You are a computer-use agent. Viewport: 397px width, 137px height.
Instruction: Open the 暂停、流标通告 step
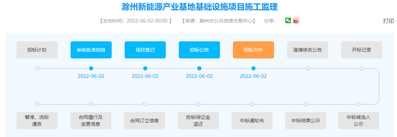pyautogui.click(x=37, y=121)
